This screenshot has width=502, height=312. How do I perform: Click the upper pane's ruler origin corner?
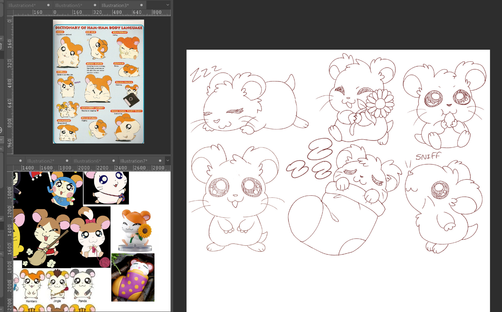point(10,13)
